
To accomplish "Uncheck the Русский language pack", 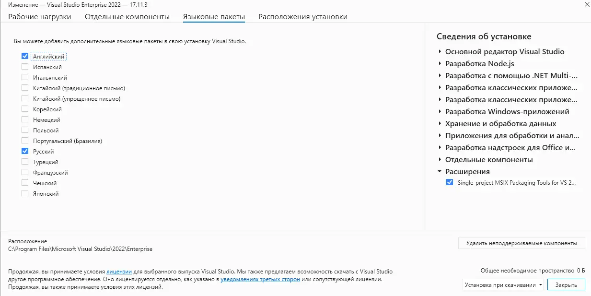I will (25, 151).
